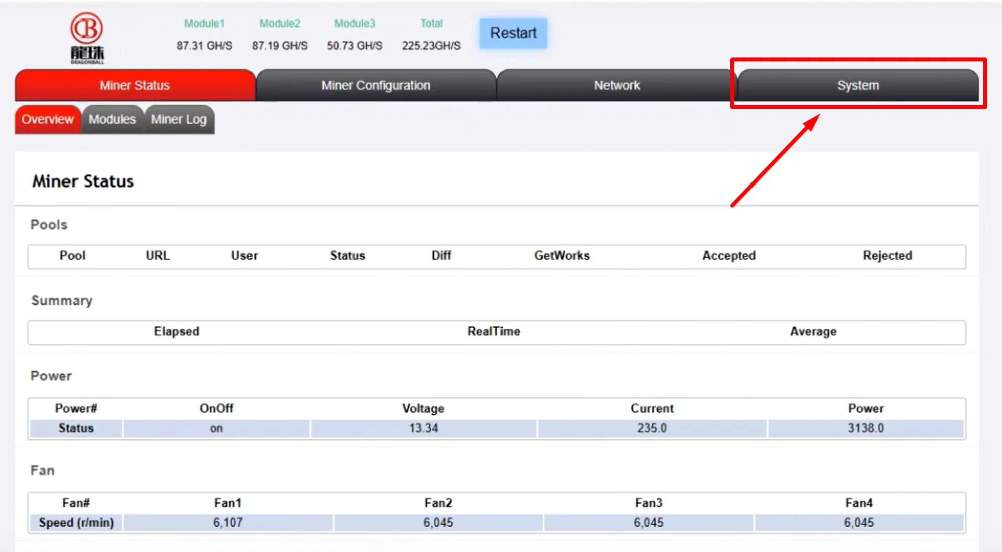Select the Overview sub-tab

[48, 119]
